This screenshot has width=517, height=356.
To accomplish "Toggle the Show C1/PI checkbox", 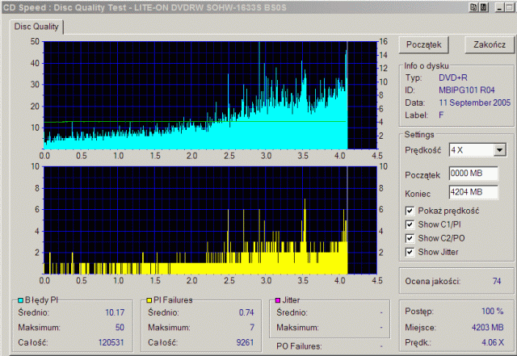I will click(410, 224).
